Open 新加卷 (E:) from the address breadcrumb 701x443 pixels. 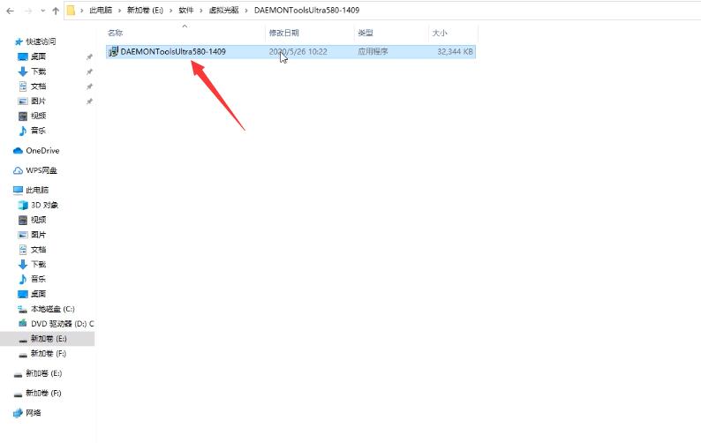145,11
